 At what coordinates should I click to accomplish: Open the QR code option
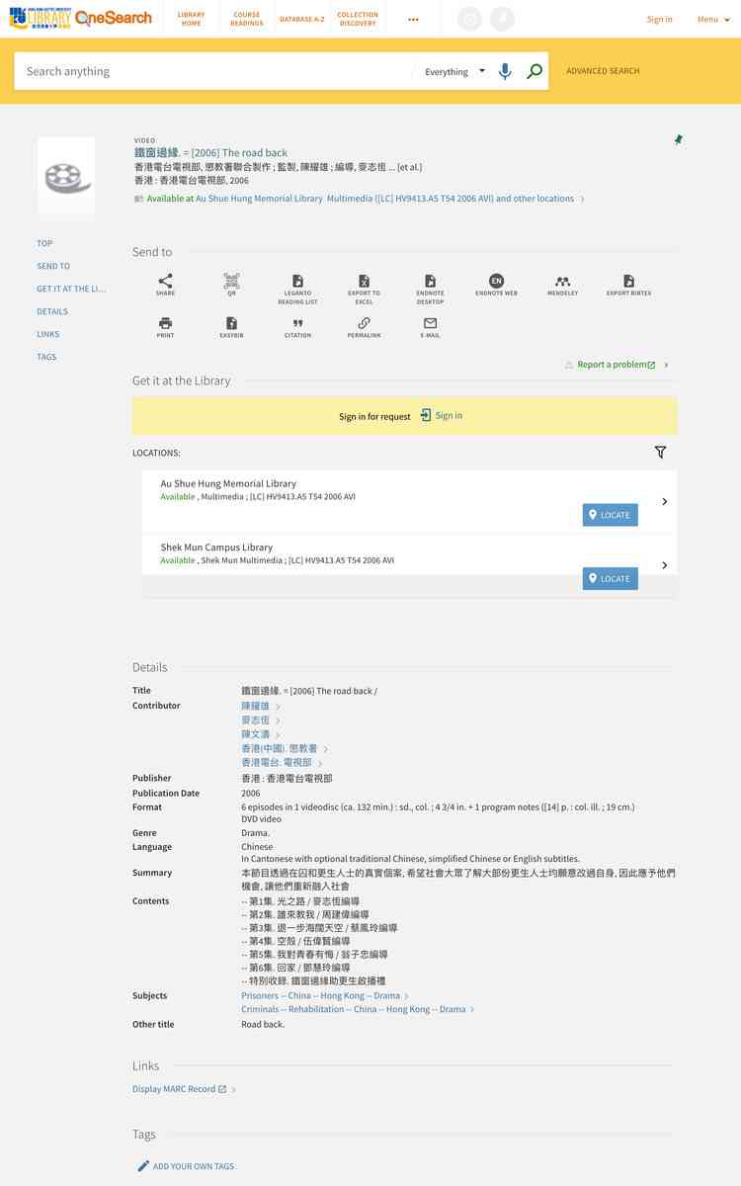(x=231, y=283)
